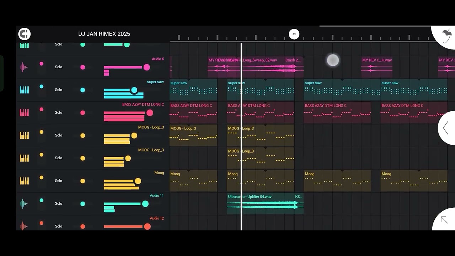Solo the upper MOOG - Loop_3 track
Screen dimensions: 455x256
(x=59, y=135)
